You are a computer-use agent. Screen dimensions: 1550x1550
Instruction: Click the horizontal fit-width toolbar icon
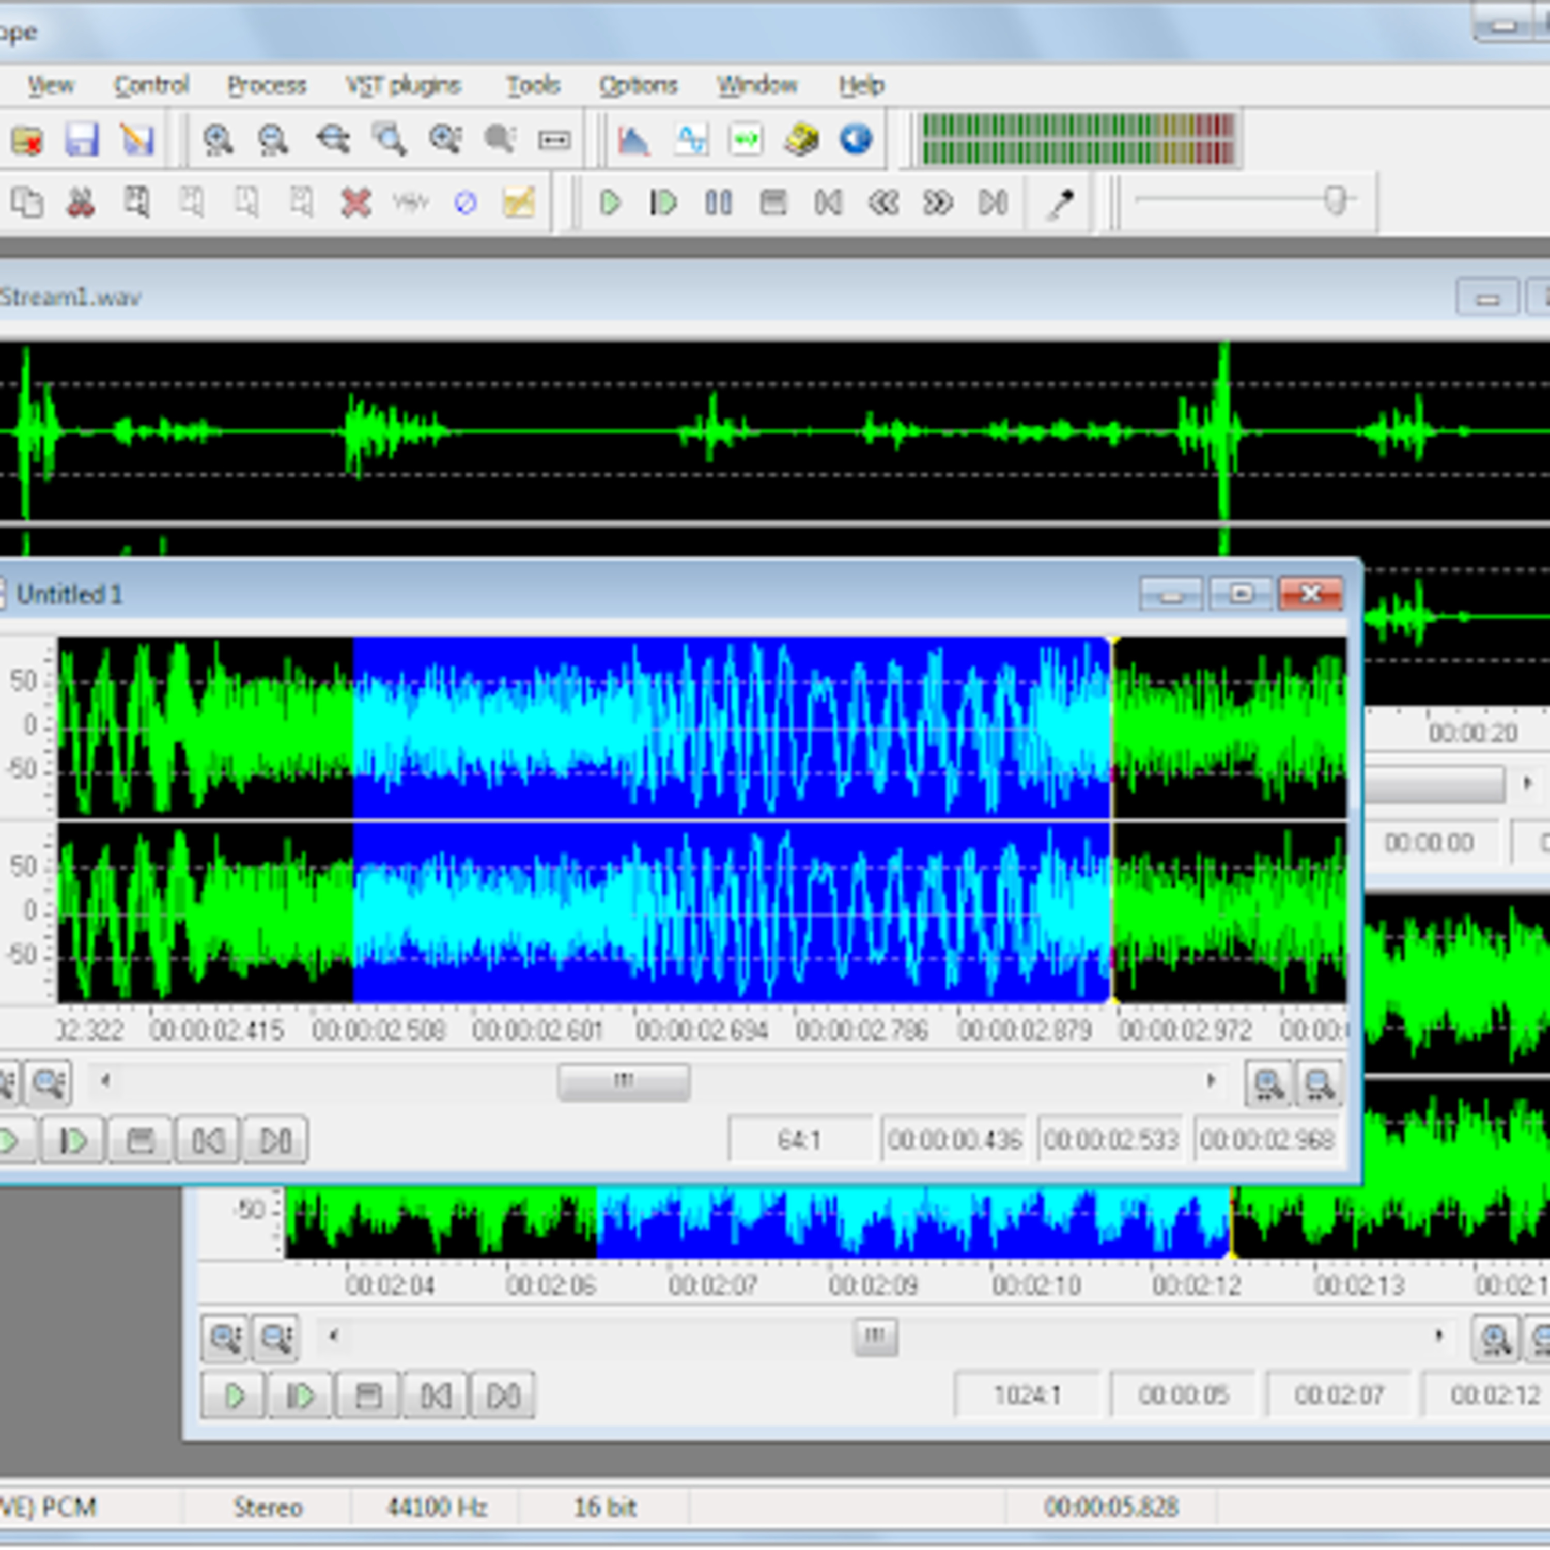(554, 141)
